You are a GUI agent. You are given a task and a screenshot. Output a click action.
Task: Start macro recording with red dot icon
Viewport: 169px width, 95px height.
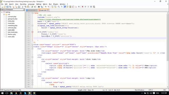82,7
